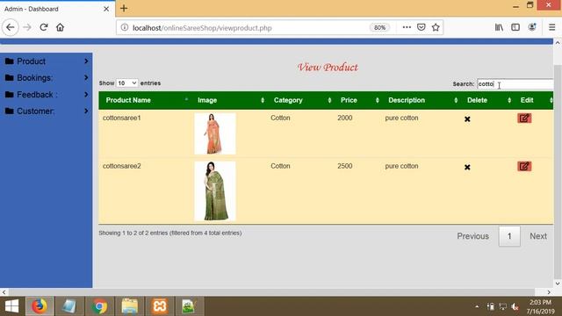Viewport: 562px width, 316px height.
Task: Open Bookings sidebar menu
Action: (x=47, y=78)
